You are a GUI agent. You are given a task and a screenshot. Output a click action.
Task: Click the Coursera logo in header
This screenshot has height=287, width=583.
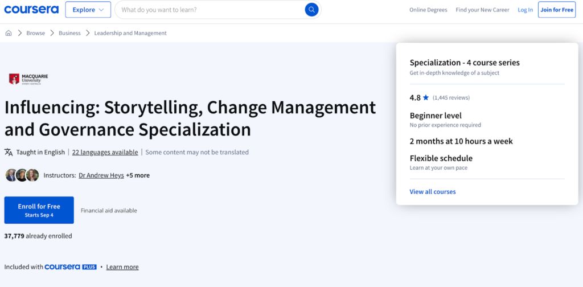coord(32,10)
